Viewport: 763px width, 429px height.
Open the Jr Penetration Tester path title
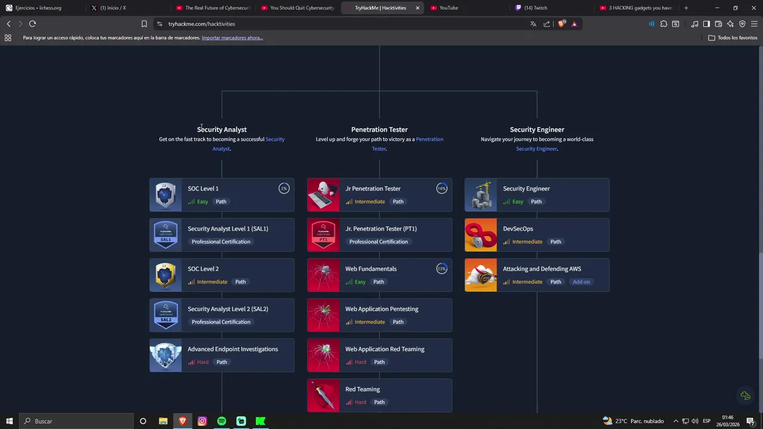pos(373,189)
